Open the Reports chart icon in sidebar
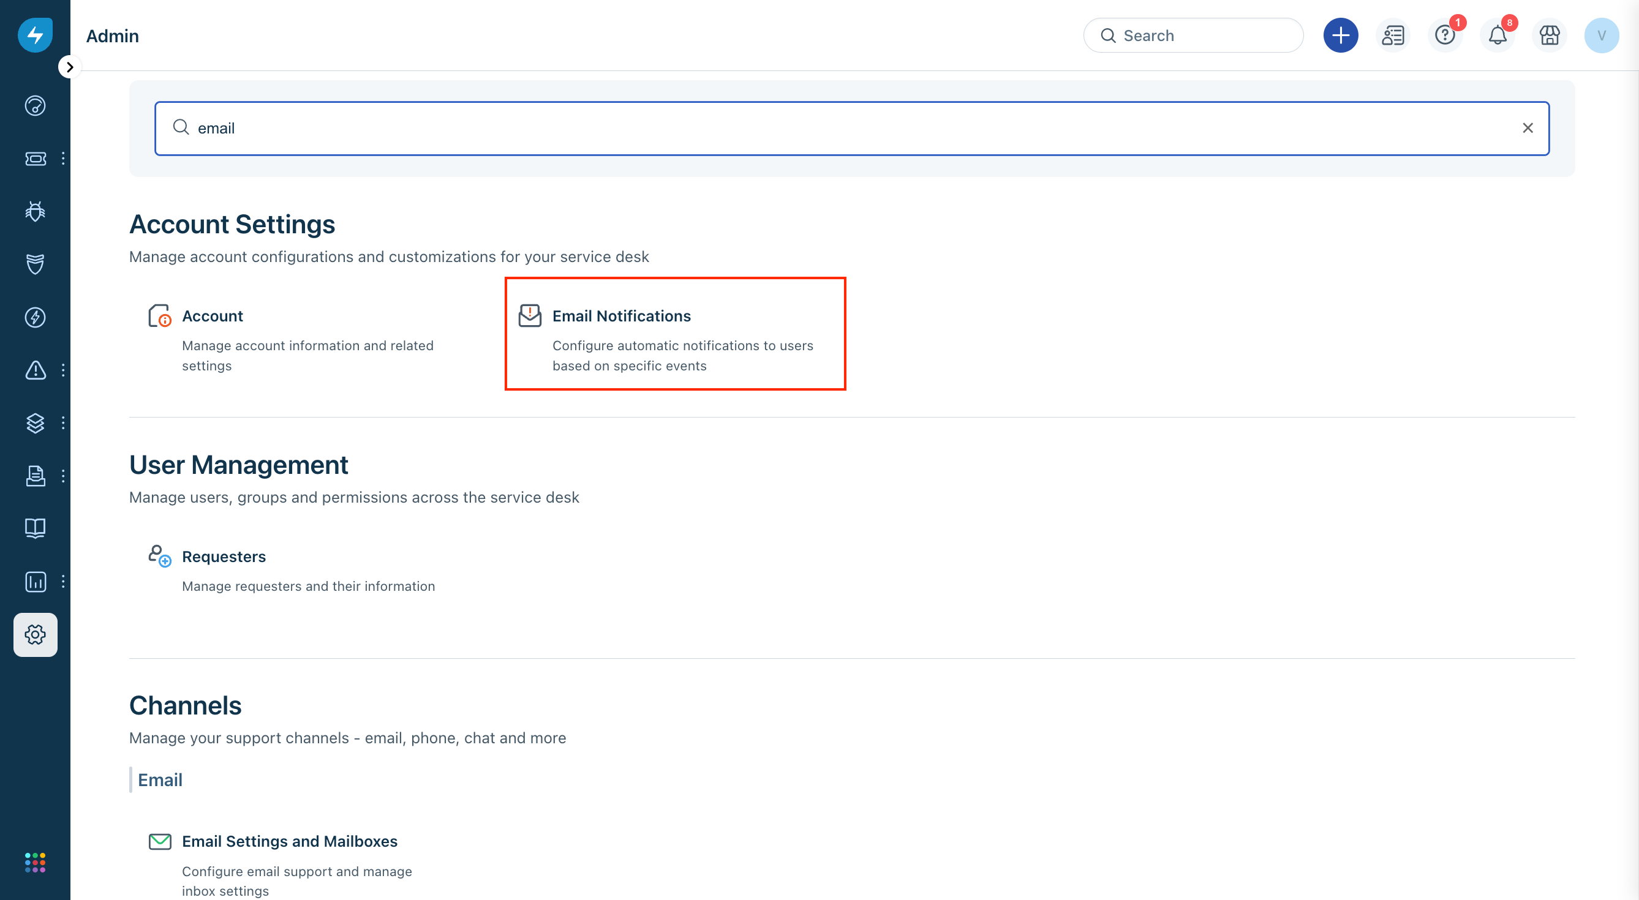 (35, 582)
